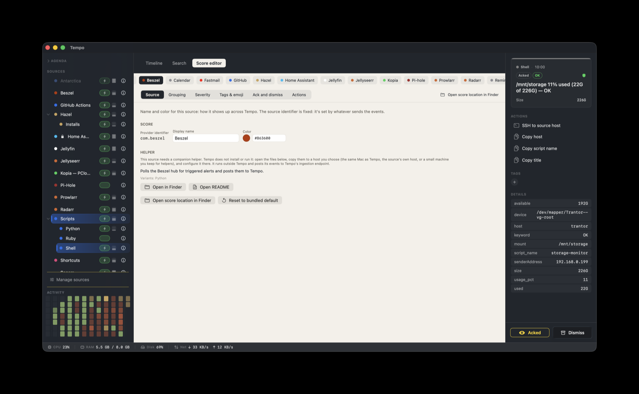The height and width of the screenshot is (394, 639).
Task: Click the Disk icon in status bar
Action: 143,347
